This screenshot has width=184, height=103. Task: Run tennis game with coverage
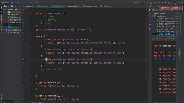[151, 3]
